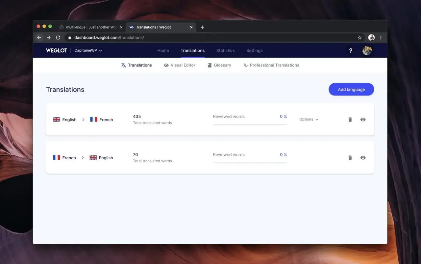Screen dimensions: 421x264
Task: Select the Translations sub-tab
Action: tap(136, 65)
